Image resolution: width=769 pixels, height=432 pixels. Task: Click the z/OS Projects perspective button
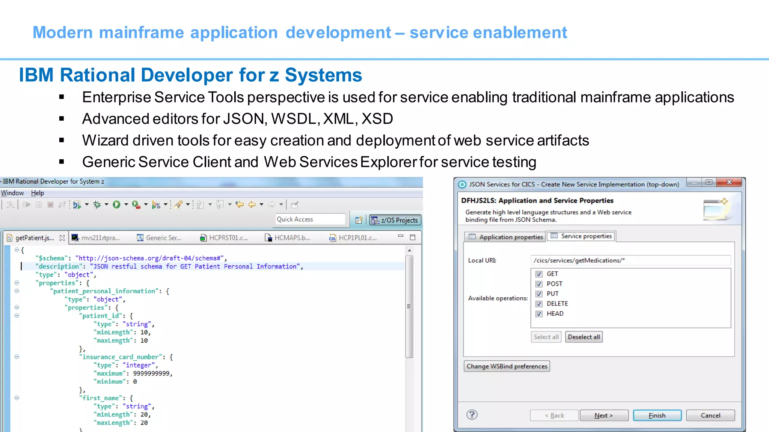395,220
